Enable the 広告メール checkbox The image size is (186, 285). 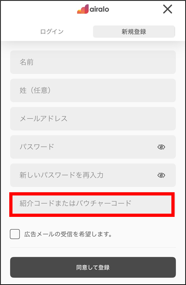(15, 234)
